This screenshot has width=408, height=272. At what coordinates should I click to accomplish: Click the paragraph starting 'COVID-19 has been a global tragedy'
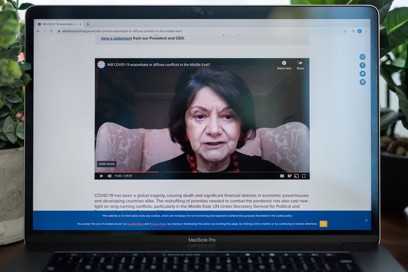[201, 203]
